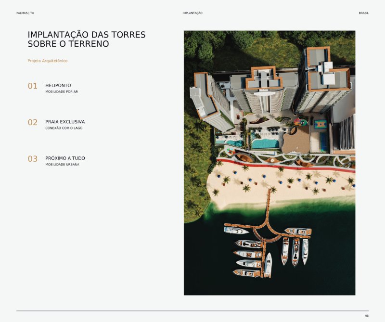Click the page number "05"

(367, 316)
